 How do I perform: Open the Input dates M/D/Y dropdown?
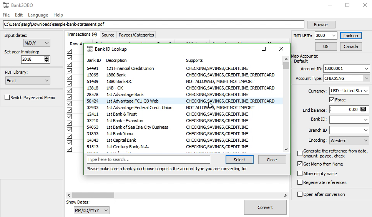(x=37, y=43)
